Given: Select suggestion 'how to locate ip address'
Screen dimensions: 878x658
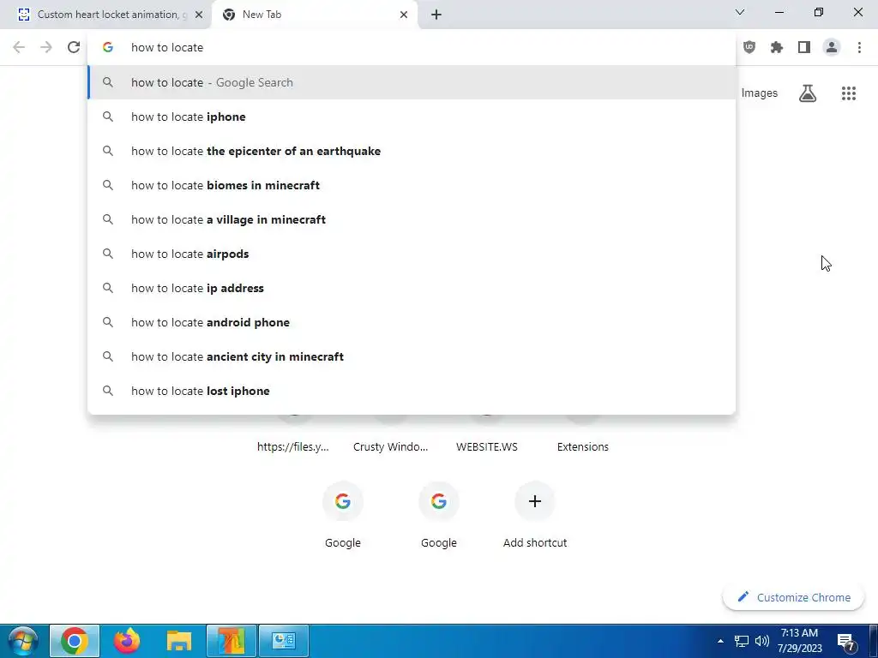Looking at the screenshot, I should click(412, 288).
